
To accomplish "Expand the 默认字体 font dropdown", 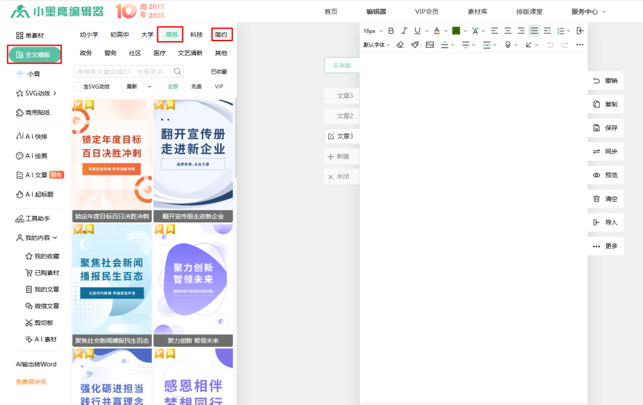I will coord(376,45).
